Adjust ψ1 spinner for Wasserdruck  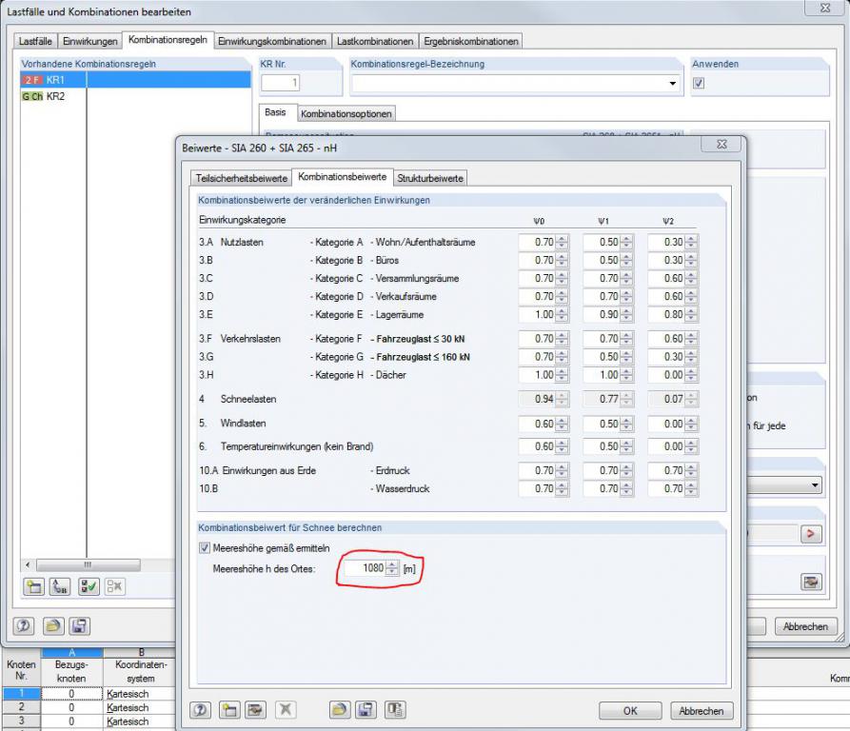[626, 488]
